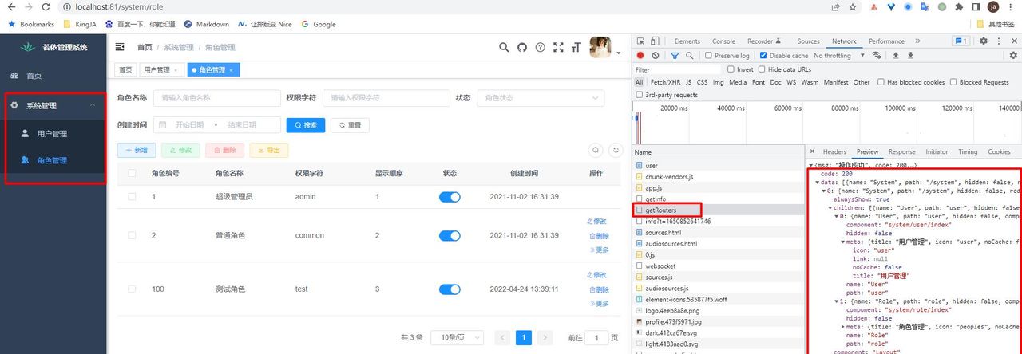This screenshot has height=354, width=1022.
Task: Open the Headers tab of the request
Action: pyautogui.click(x=834, y=151)
